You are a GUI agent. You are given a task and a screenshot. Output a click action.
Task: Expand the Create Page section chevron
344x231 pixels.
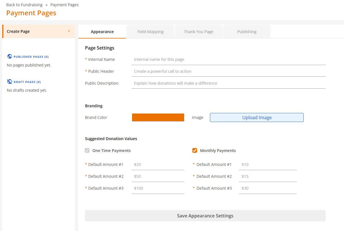pos(68,31)
